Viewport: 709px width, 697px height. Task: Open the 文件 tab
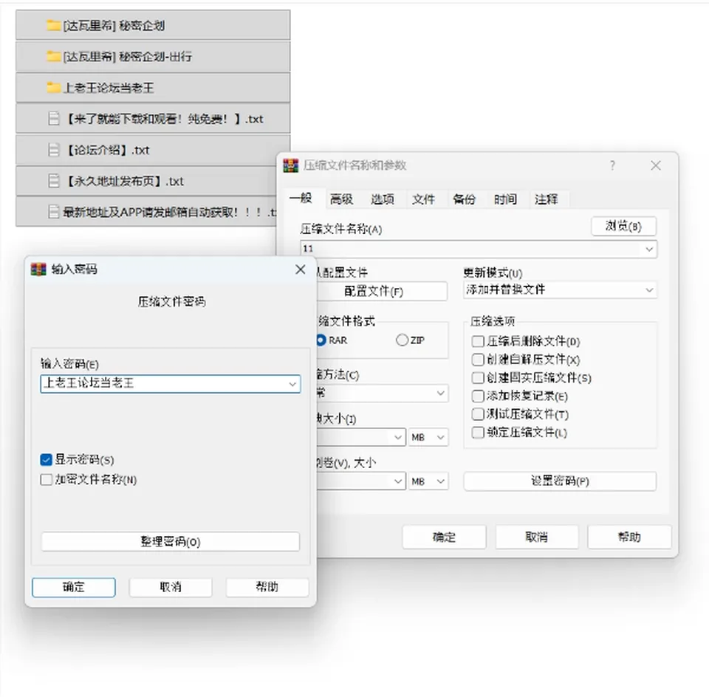click(423, 199)
